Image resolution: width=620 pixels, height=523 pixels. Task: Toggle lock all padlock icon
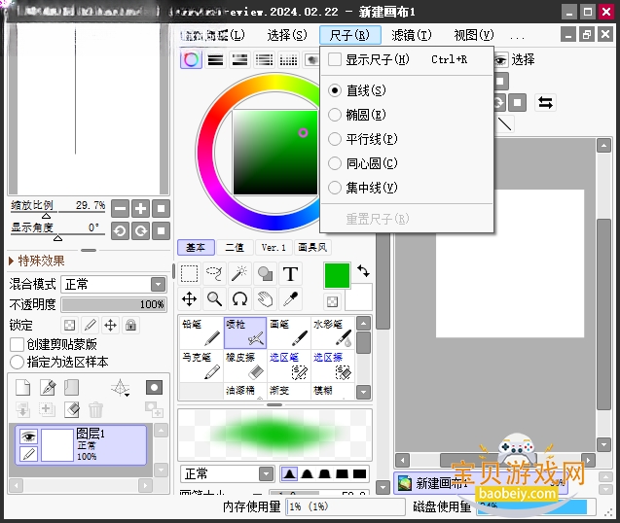pos(130,325)
